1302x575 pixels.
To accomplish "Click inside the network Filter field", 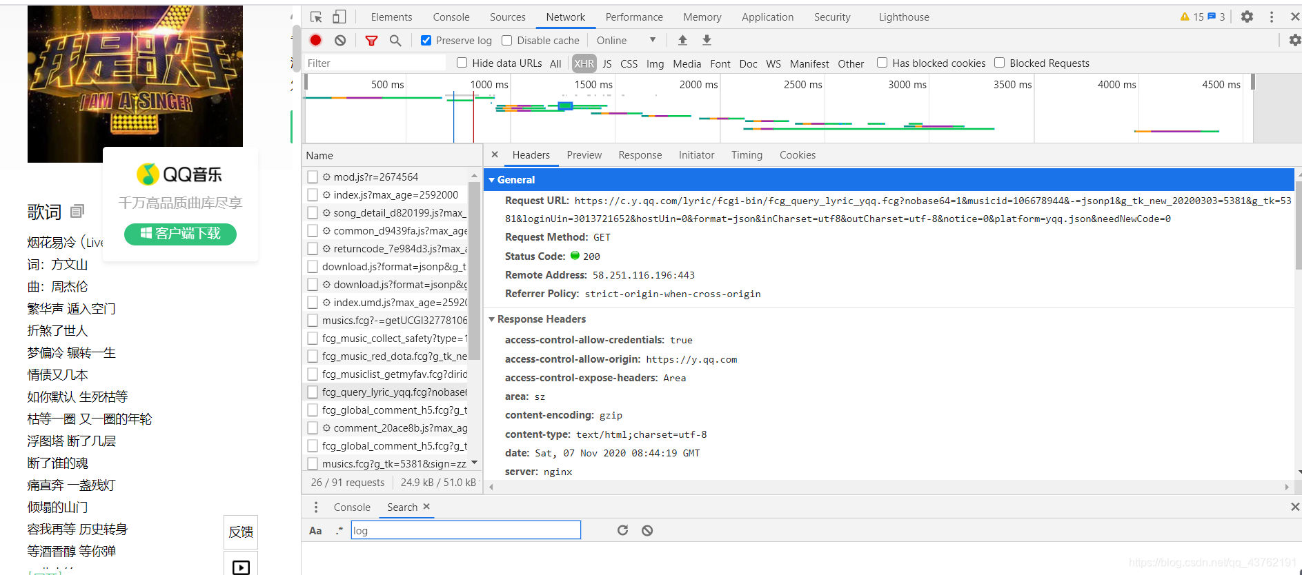I will (375, 63).
